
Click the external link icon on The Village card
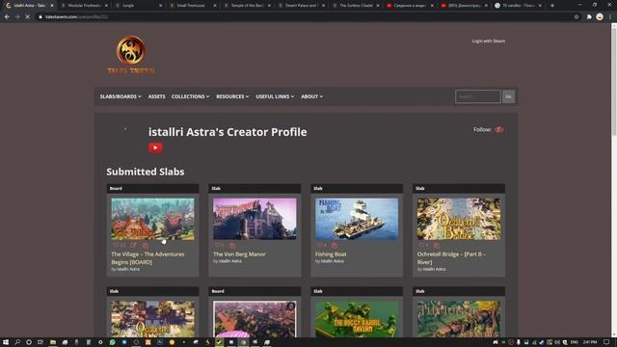[x=133, y=245]
